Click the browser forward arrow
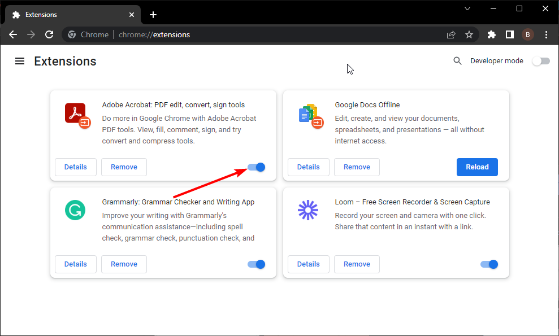 click(31, 34)
